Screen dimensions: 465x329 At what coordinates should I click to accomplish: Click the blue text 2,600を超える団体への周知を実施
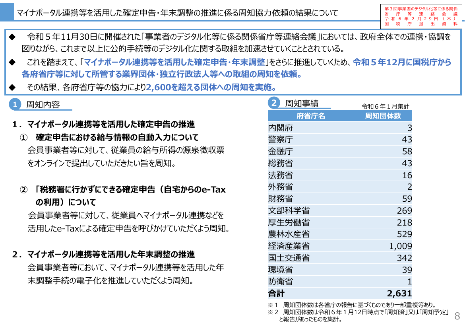click(x=211, y=87)
